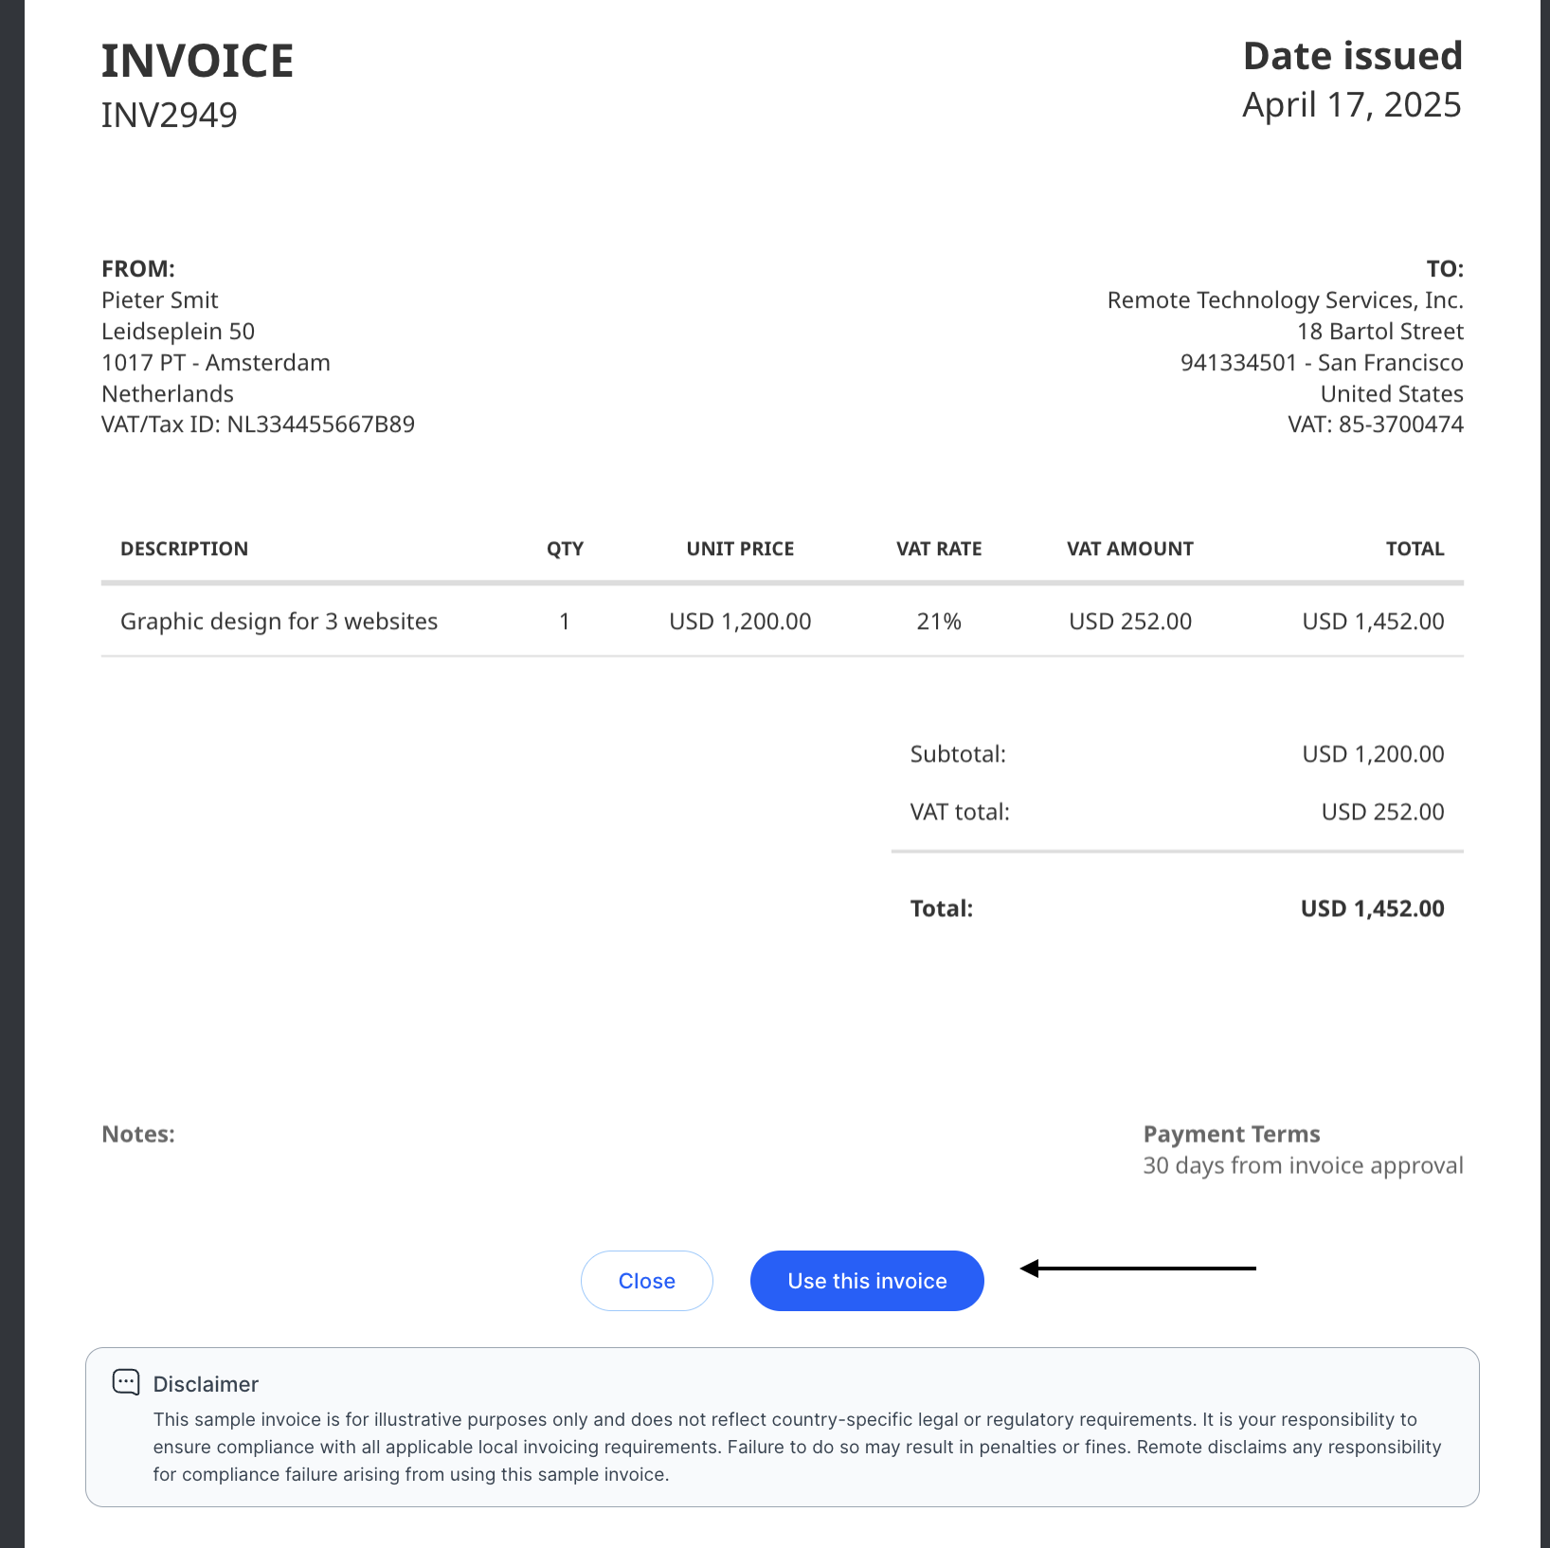The height and width of the screenshot is (1548, 1550).
Task: Close the invoice preview
Action: pyautogui.click(x=647, y=1281)
